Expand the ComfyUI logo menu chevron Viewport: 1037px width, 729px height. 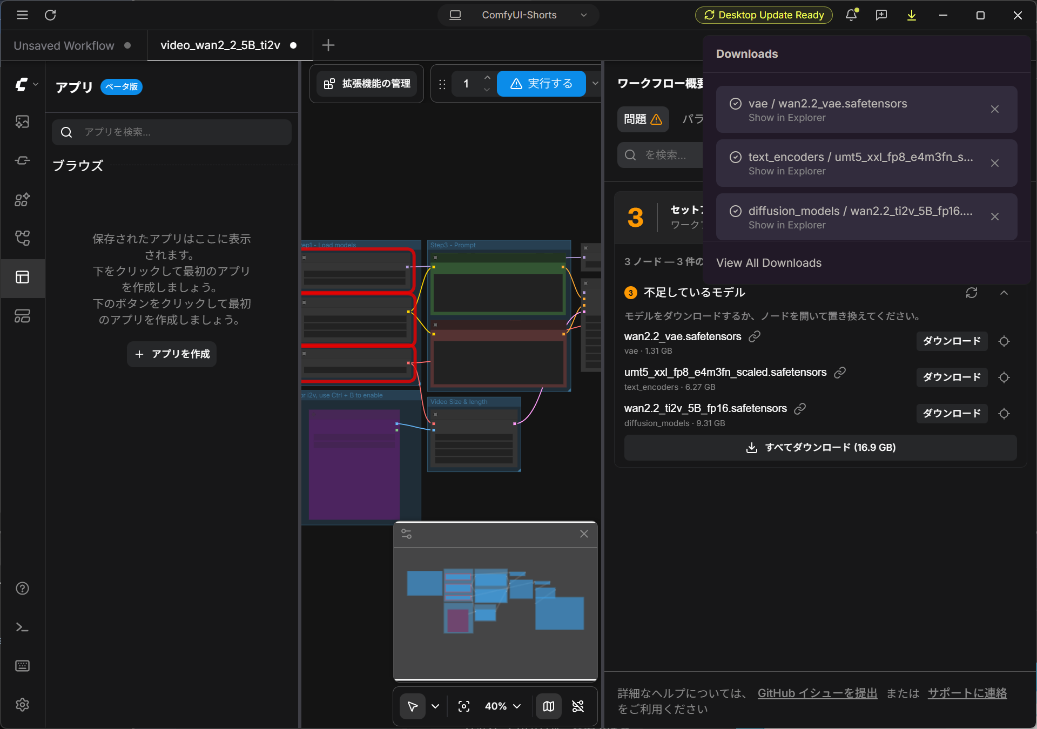pyautogui.click(x=36, y=84)
